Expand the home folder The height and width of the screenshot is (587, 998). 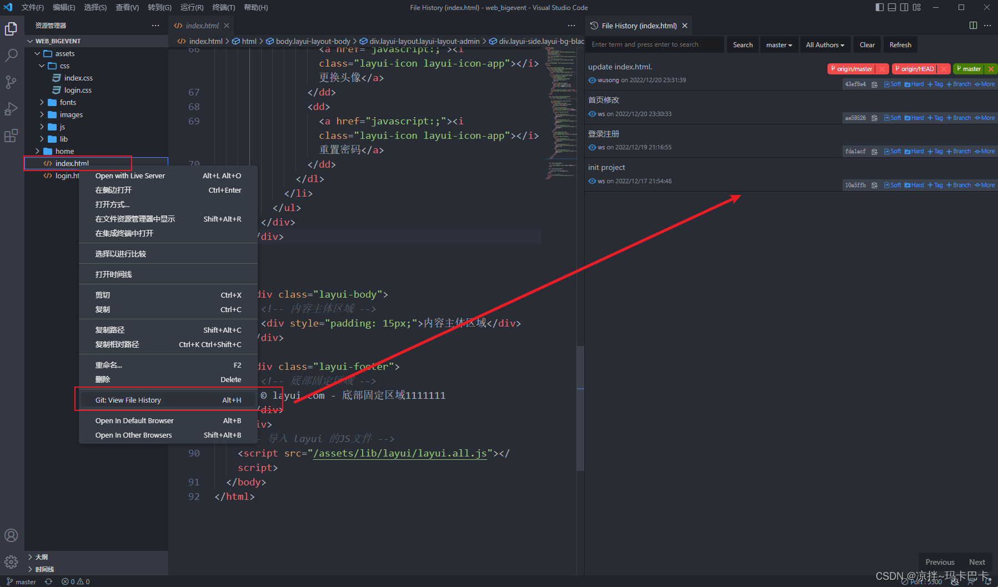pos(37,151)
